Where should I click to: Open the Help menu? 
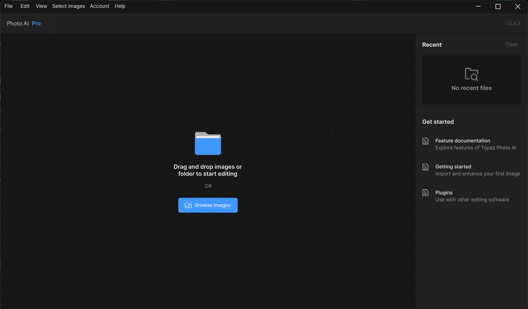coord(120,6)
